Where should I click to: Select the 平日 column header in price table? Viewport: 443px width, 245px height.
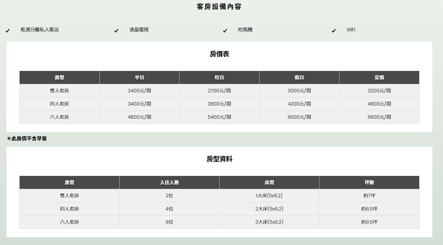point(139,77)
